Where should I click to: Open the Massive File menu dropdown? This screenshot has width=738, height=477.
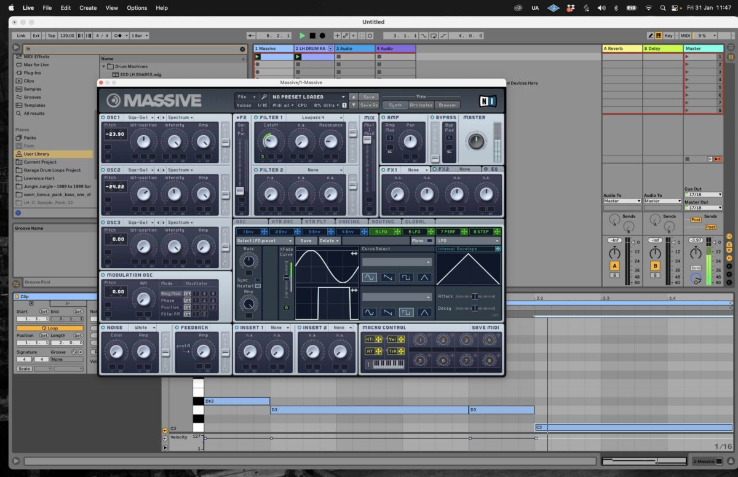coord(247,97)
